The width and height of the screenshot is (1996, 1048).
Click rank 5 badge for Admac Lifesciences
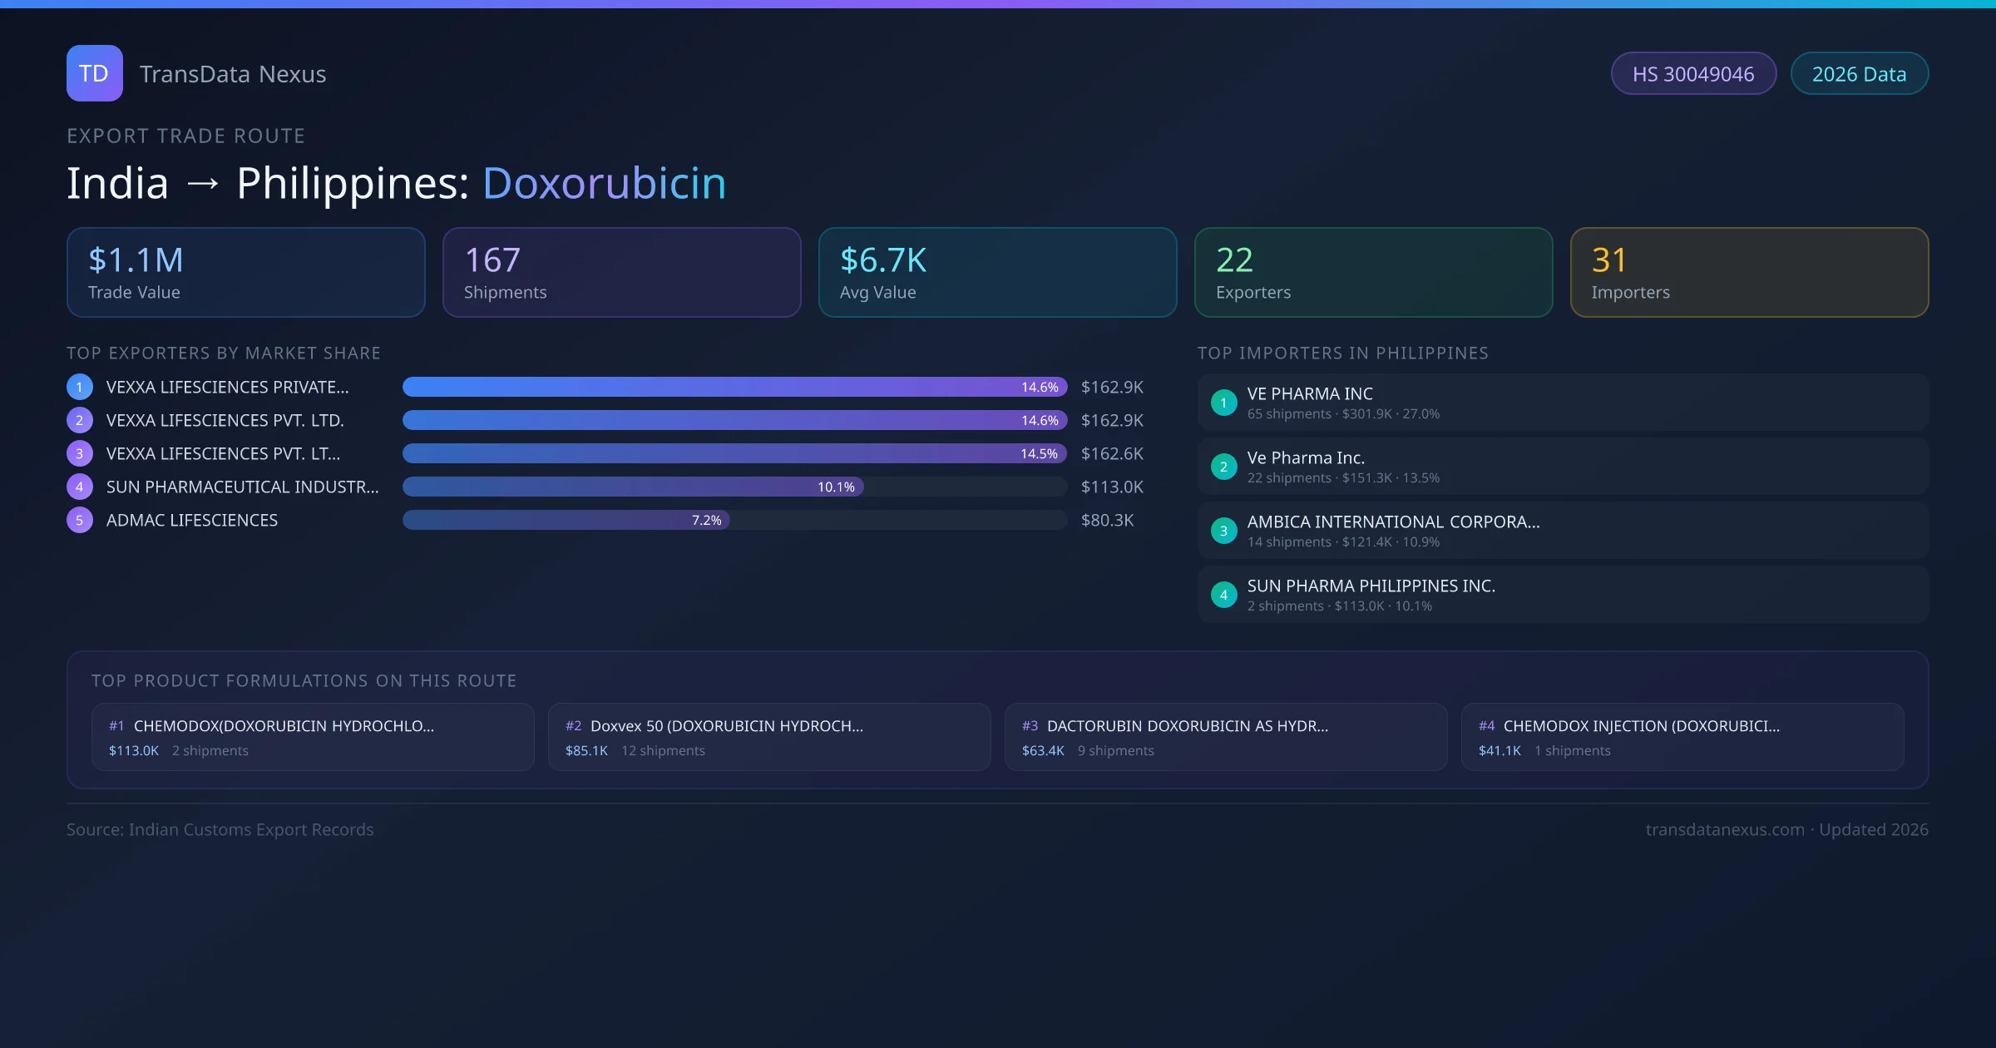(79, 520)
